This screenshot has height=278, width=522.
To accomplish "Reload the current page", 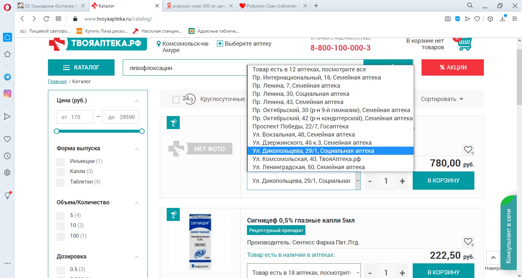I will point(46,19).
